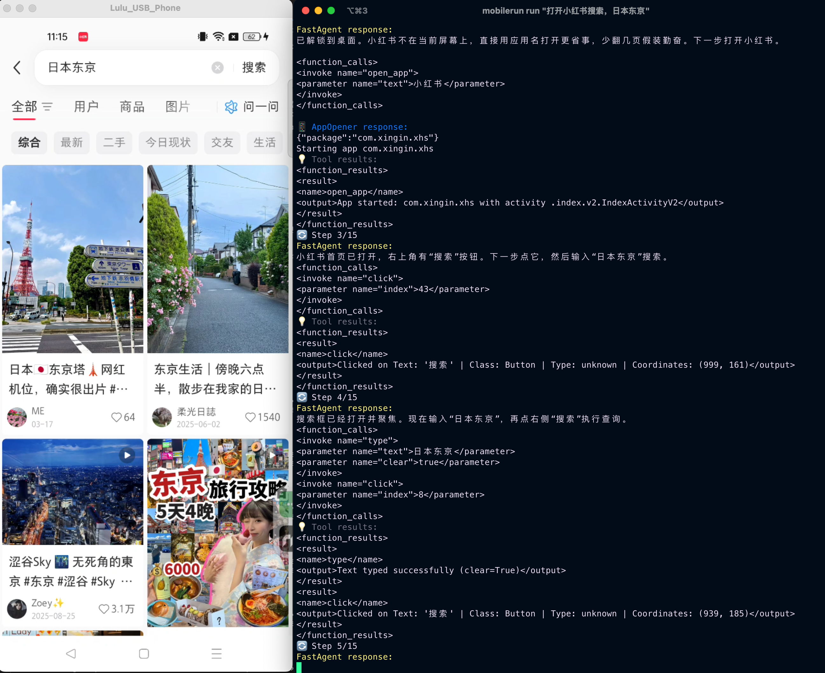Screen dimensions: 825x673
Task: Click the 'Step 3/15' line in terminal
Action: (x=334, y=235)
